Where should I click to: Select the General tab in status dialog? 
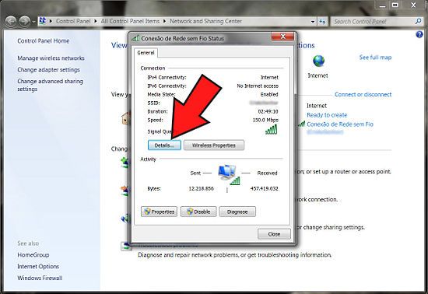coord(146,53)
